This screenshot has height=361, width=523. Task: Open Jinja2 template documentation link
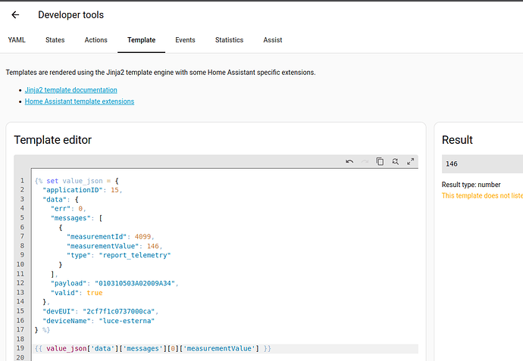pos(71,90)
